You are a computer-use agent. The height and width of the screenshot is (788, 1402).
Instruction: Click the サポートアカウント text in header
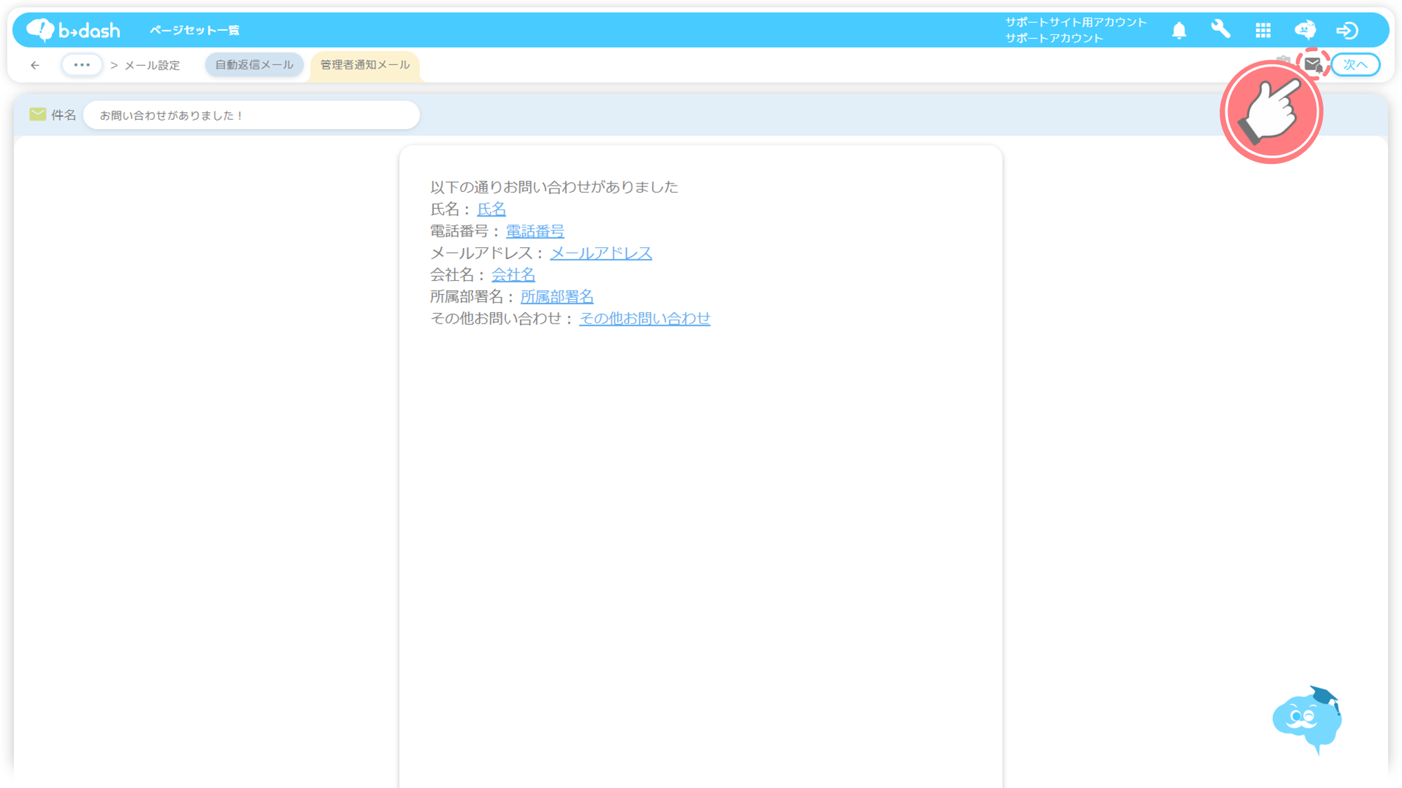(1054, 38)
